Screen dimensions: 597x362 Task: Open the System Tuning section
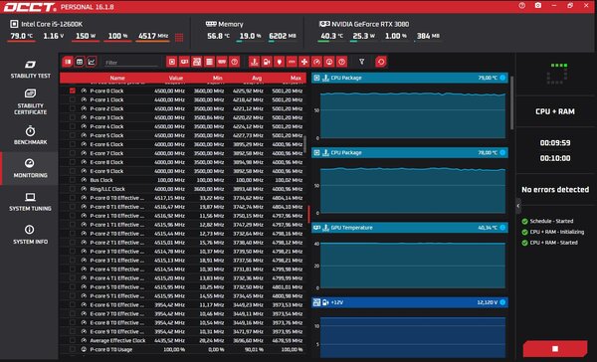30,201
